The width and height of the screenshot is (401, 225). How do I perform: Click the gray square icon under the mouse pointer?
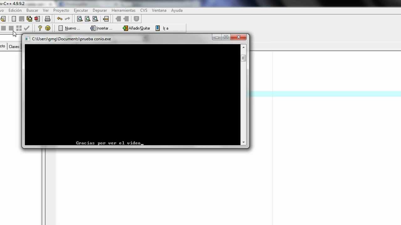(11, 28)
